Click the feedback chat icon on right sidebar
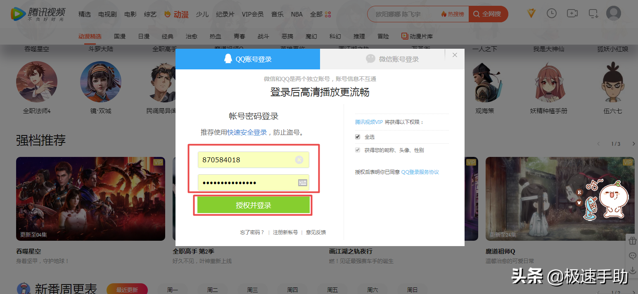 (x=632, y=256)
